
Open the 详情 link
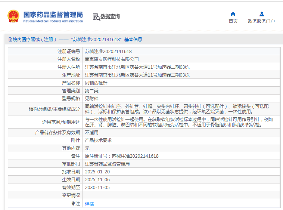click(89, 204)
